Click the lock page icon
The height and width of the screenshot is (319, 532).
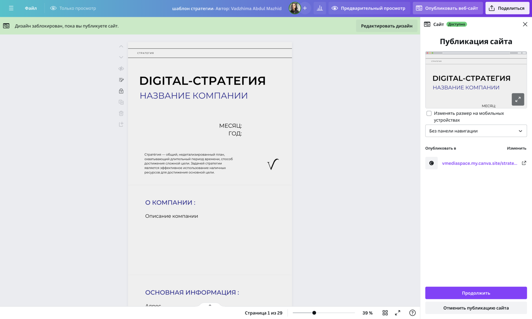click(x=121, y=91)
